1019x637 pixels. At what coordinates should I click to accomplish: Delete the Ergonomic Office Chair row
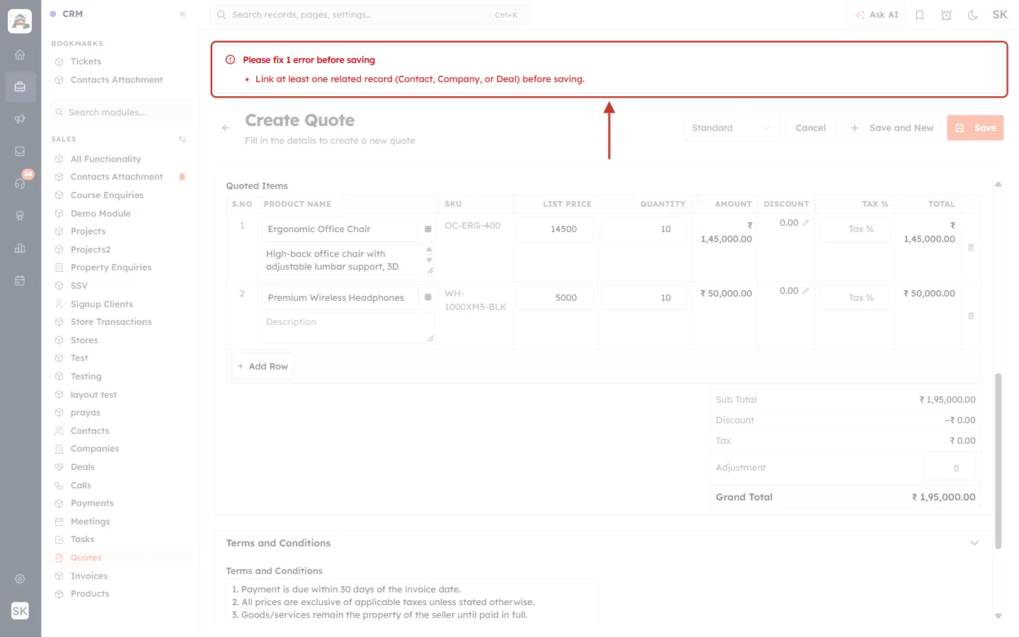click(971, 247)
